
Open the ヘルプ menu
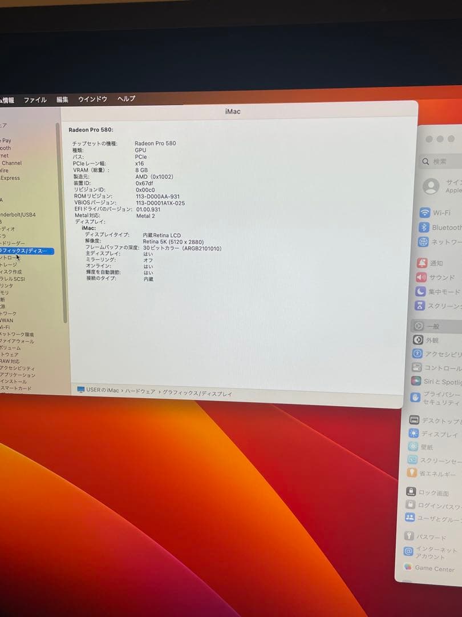[x=126, y=99]
